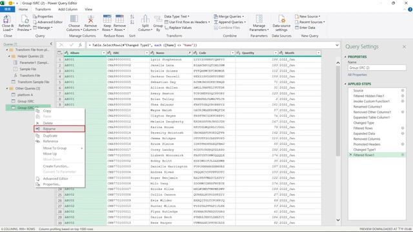This screenshot has height=232, width=413.
Task: Click the query Name input field
Action: [377, 68]
